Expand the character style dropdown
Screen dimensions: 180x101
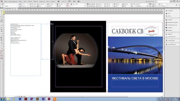[x=85, y=4]
